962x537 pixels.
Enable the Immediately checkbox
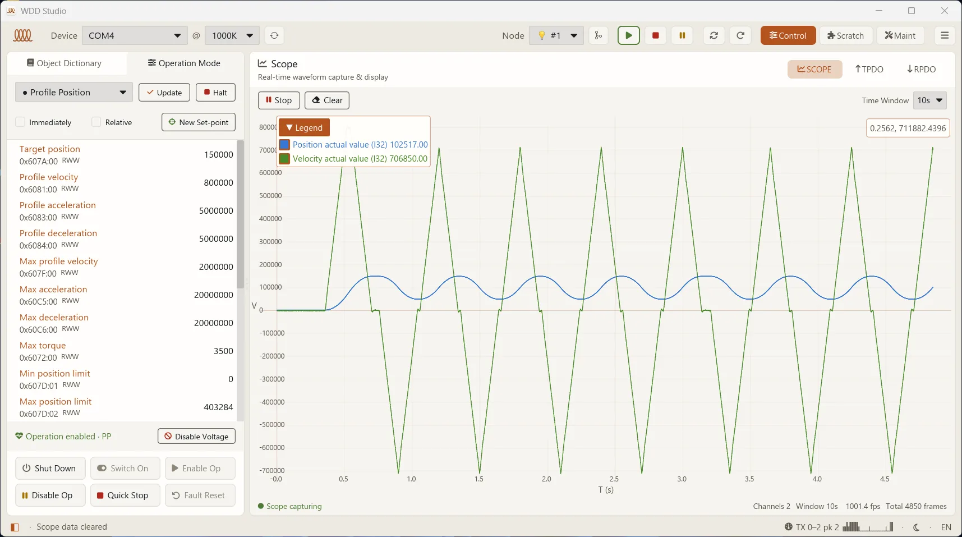pyautogui.click(x=21, y=122)
